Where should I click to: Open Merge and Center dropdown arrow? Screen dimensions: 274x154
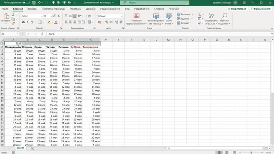point(92,22)
